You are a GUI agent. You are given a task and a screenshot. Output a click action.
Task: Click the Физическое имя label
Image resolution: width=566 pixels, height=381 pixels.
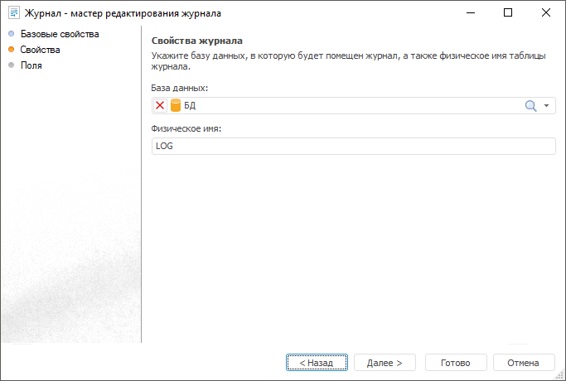point(186,128)
